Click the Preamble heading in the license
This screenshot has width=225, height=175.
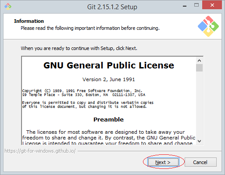click(108, 119)
